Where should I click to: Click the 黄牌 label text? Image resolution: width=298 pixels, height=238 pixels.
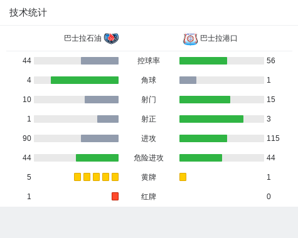149,177
